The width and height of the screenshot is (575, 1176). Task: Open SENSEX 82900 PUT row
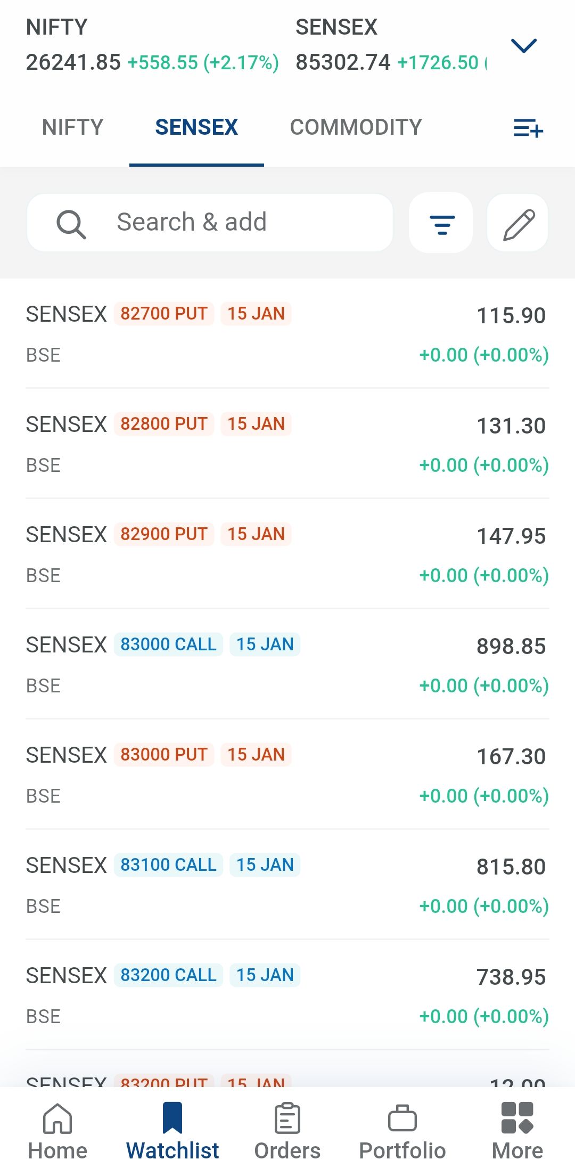click(287, 554)
